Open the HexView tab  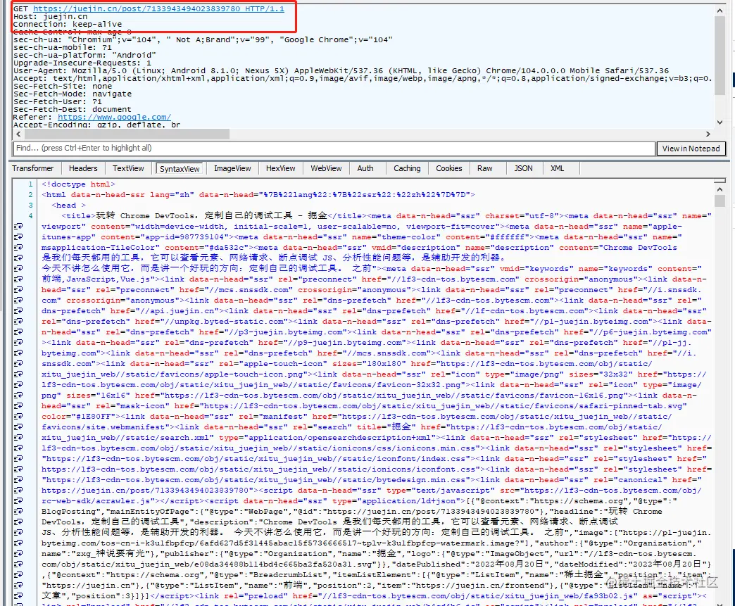280,168
